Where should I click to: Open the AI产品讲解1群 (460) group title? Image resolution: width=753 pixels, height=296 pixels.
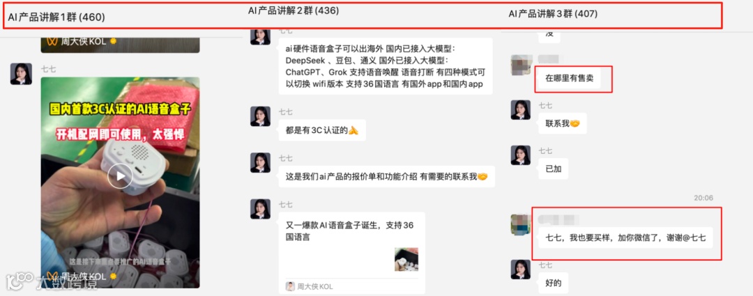click(x=56, y=17)
